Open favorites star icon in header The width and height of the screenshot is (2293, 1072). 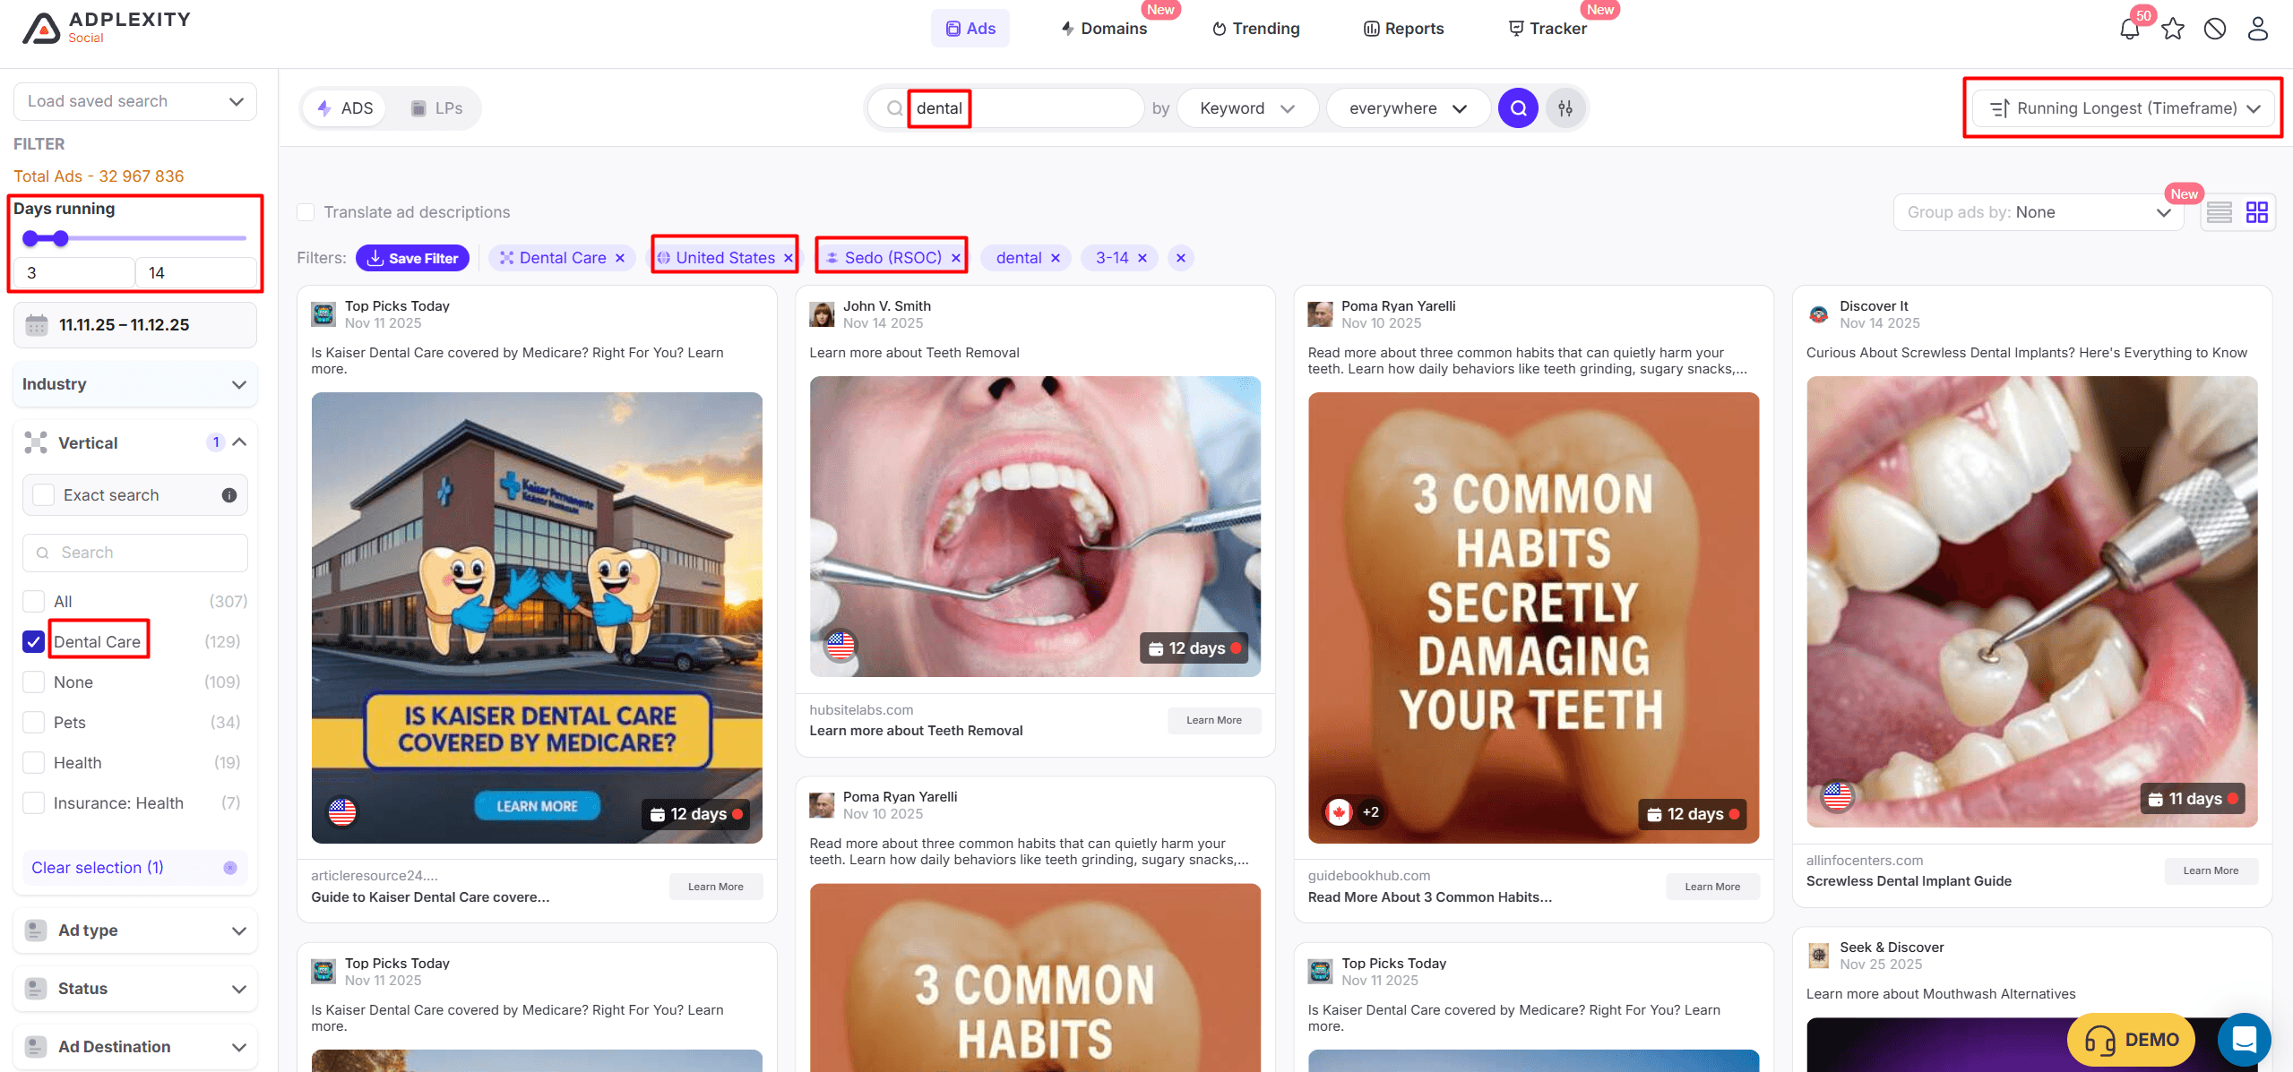click(x=2172, y=30)
